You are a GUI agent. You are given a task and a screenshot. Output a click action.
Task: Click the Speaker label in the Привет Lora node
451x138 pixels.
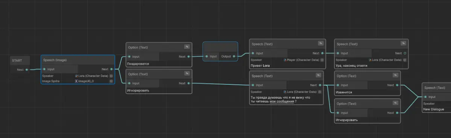(x=256, y=60)
